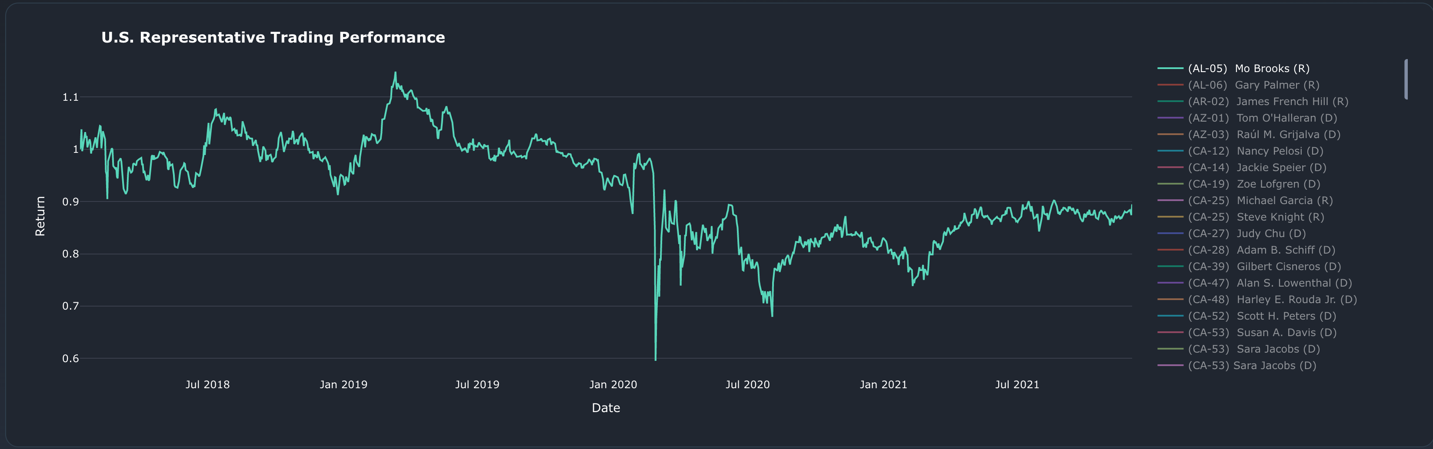The width and height of the screenshot is (1433, 449).
Task: Click the 'Jul 2021' x-axis tick label
Action: [x=1017, y=385]
